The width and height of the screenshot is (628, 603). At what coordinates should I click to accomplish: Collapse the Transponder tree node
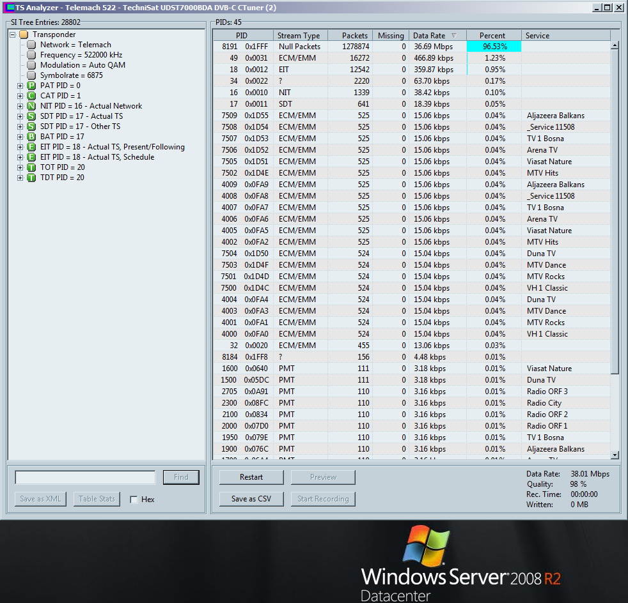pos(13,34)
